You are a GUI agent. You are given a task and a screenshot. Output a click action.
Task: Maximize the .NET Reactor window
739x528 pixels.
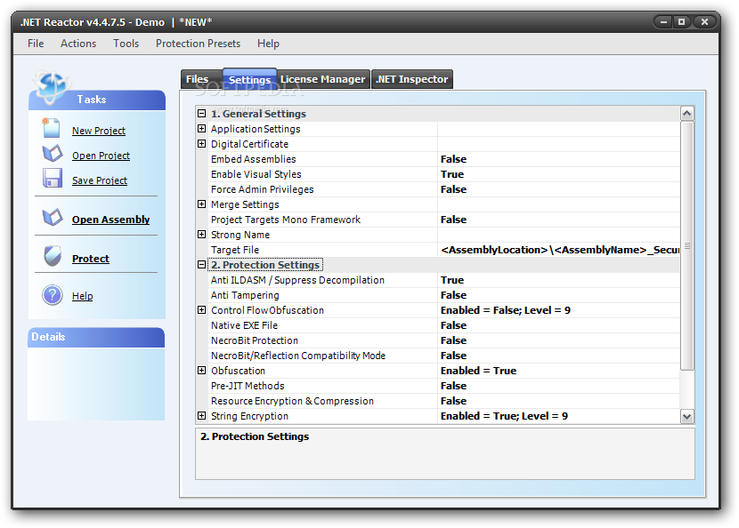pyautogui.click(x=681, y=21)
